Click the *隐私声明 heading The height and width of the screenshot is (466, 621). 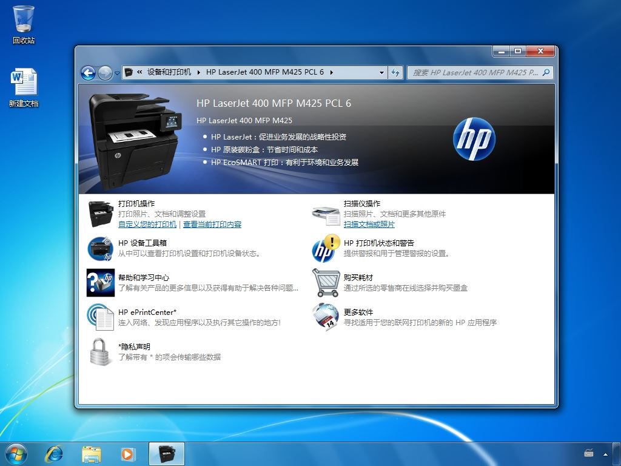(x=134, y=346)
